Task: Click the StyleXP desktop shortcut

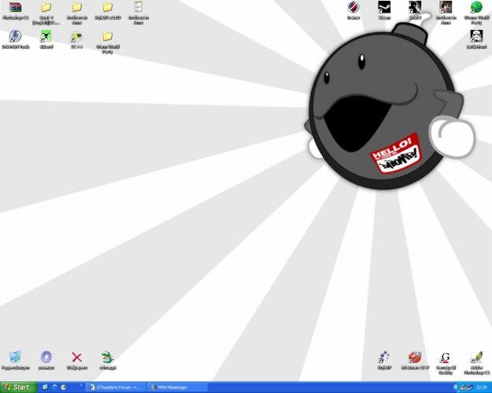Action: [x=384, y=358]
